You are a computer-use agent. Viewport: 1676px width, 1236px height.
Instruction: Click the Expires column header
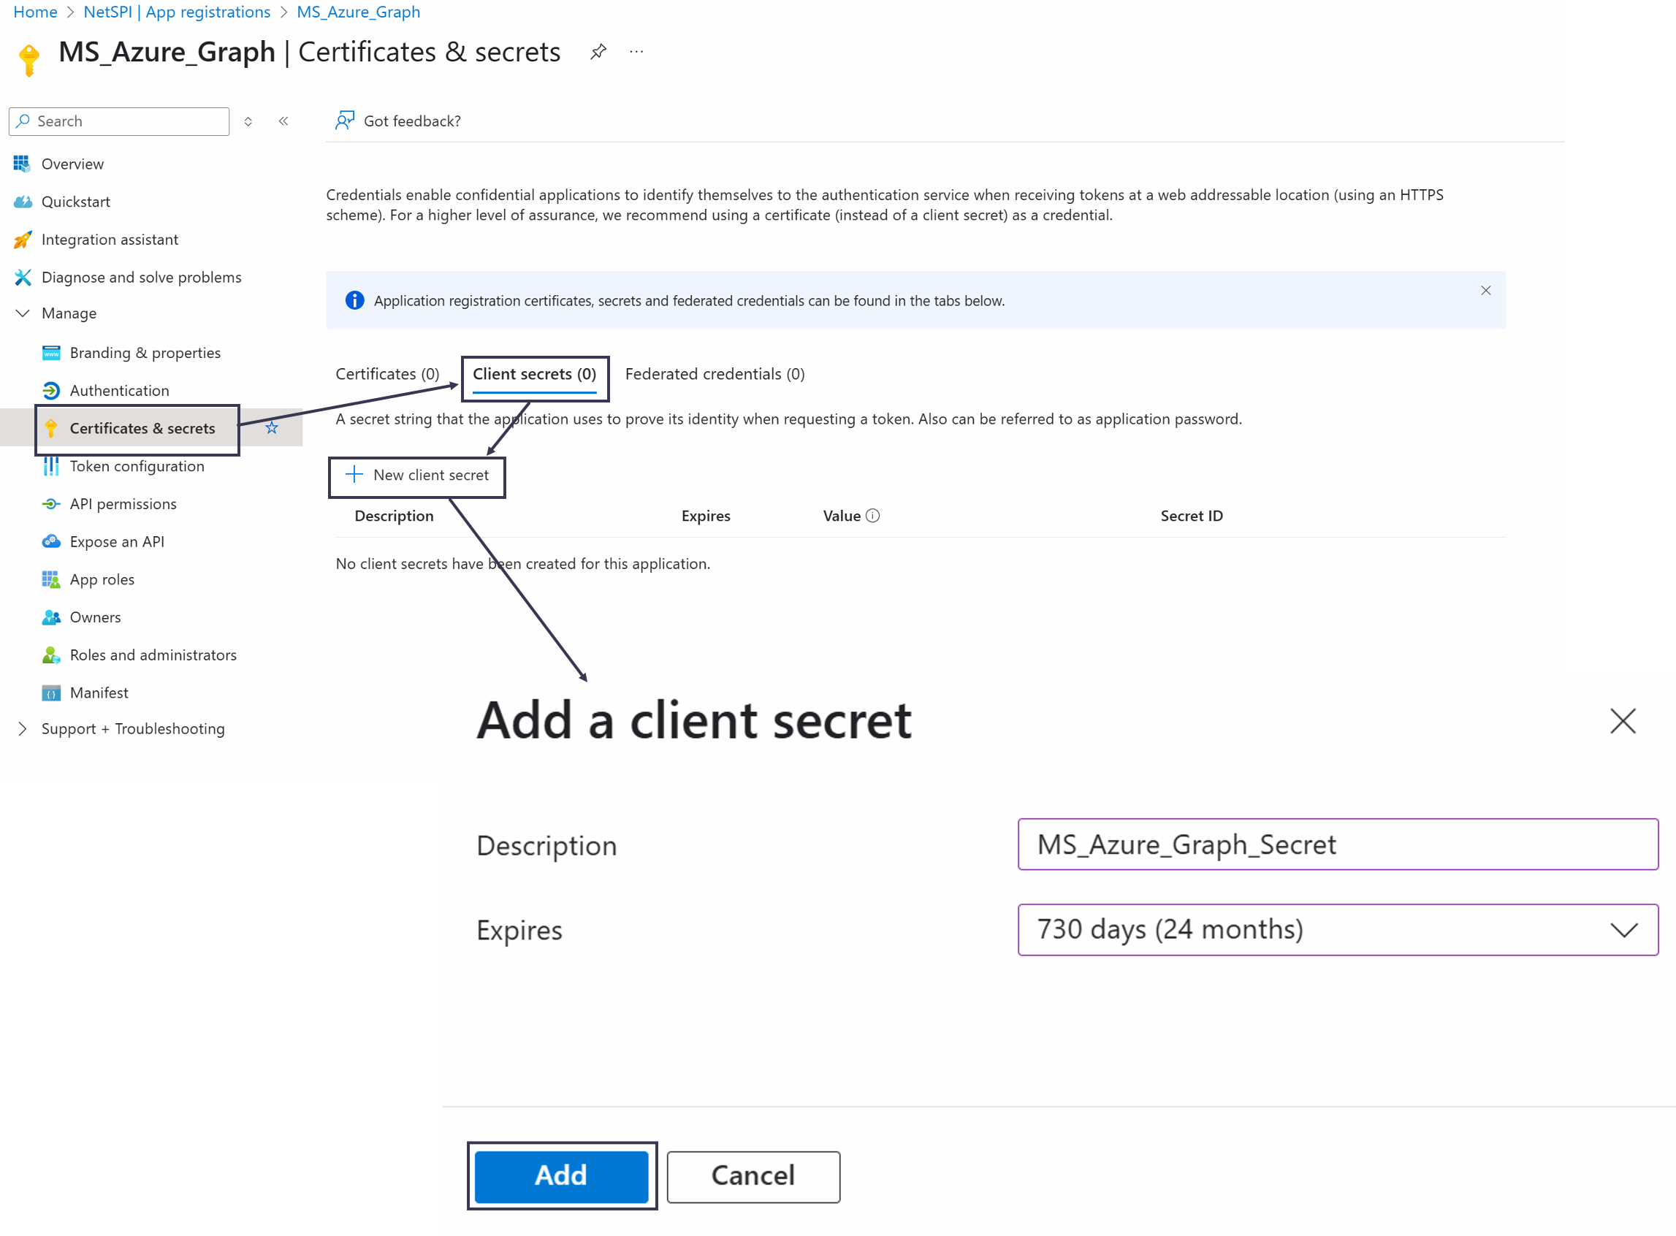[706, 516]
